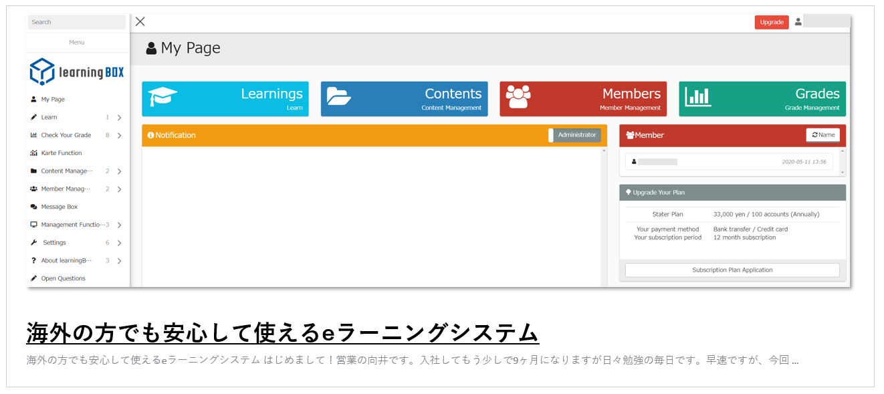
Task: Expand the Check Your Grade submenu
Action: [x=119, y=136]
